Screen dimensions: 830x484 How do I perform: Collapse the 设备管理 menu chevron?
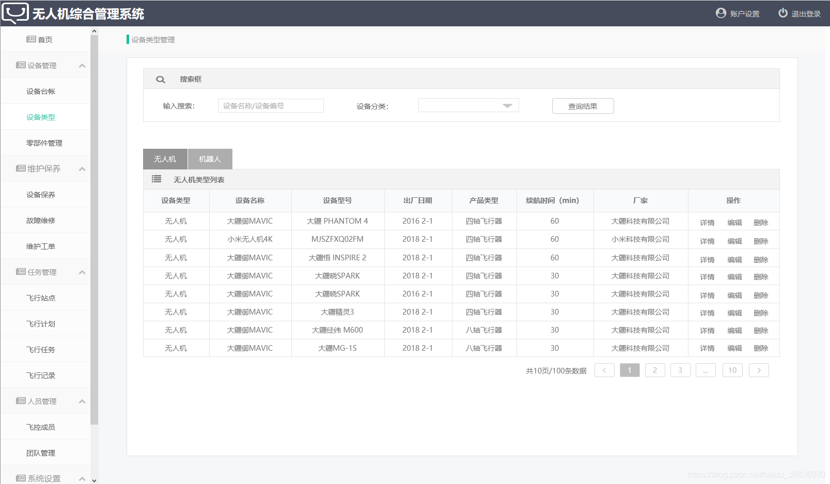(x=82, y=66)
